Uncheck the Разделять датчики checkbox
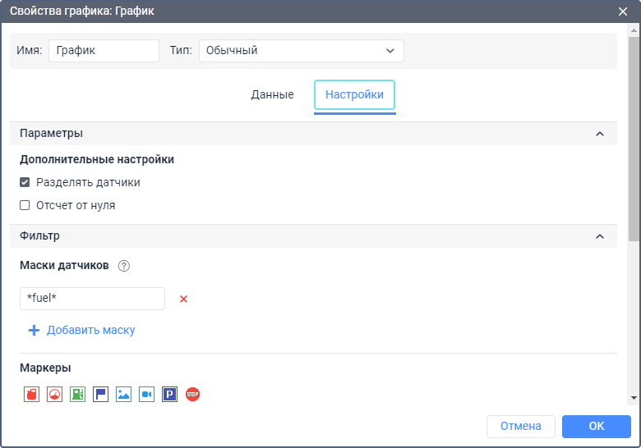 [25, 182]
